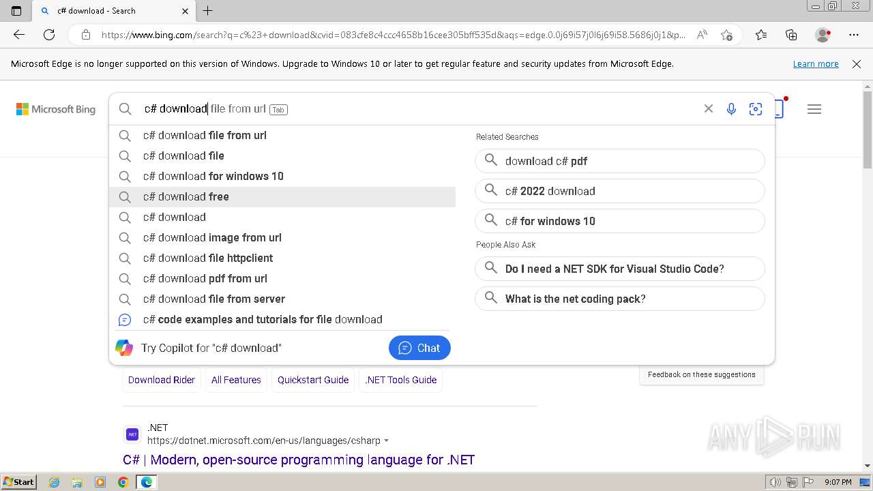The image size is (873, 491).
Task: View site information lock icon
Action: point(85,35)
